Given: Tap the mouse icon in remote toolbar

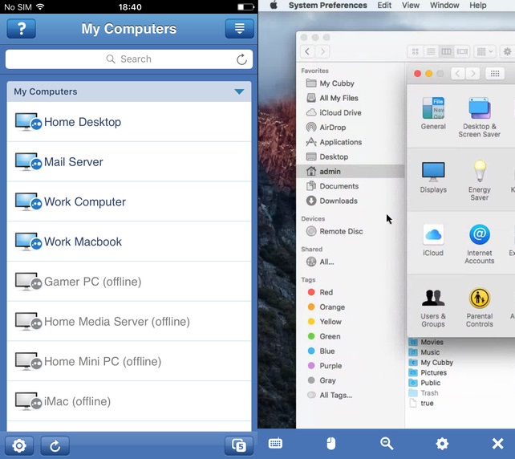Looking at the screenshot, I should pyautogui.click(x=330, y=444).
